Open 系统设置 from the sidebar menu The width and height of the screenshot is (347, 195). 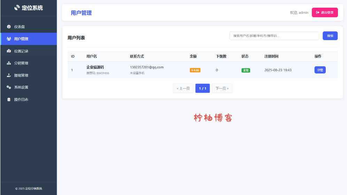(x=21, y=87)
